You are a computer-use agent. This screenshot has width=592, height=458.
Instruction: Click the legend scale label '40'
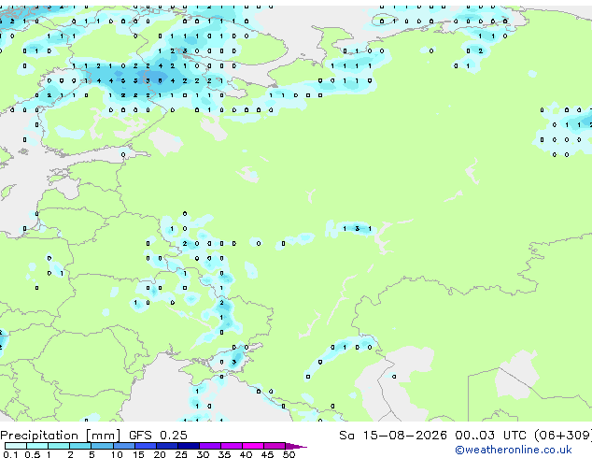(x=246, y=454)
